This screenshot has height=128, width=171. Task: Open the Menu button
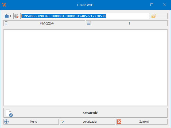pos(33,122)
